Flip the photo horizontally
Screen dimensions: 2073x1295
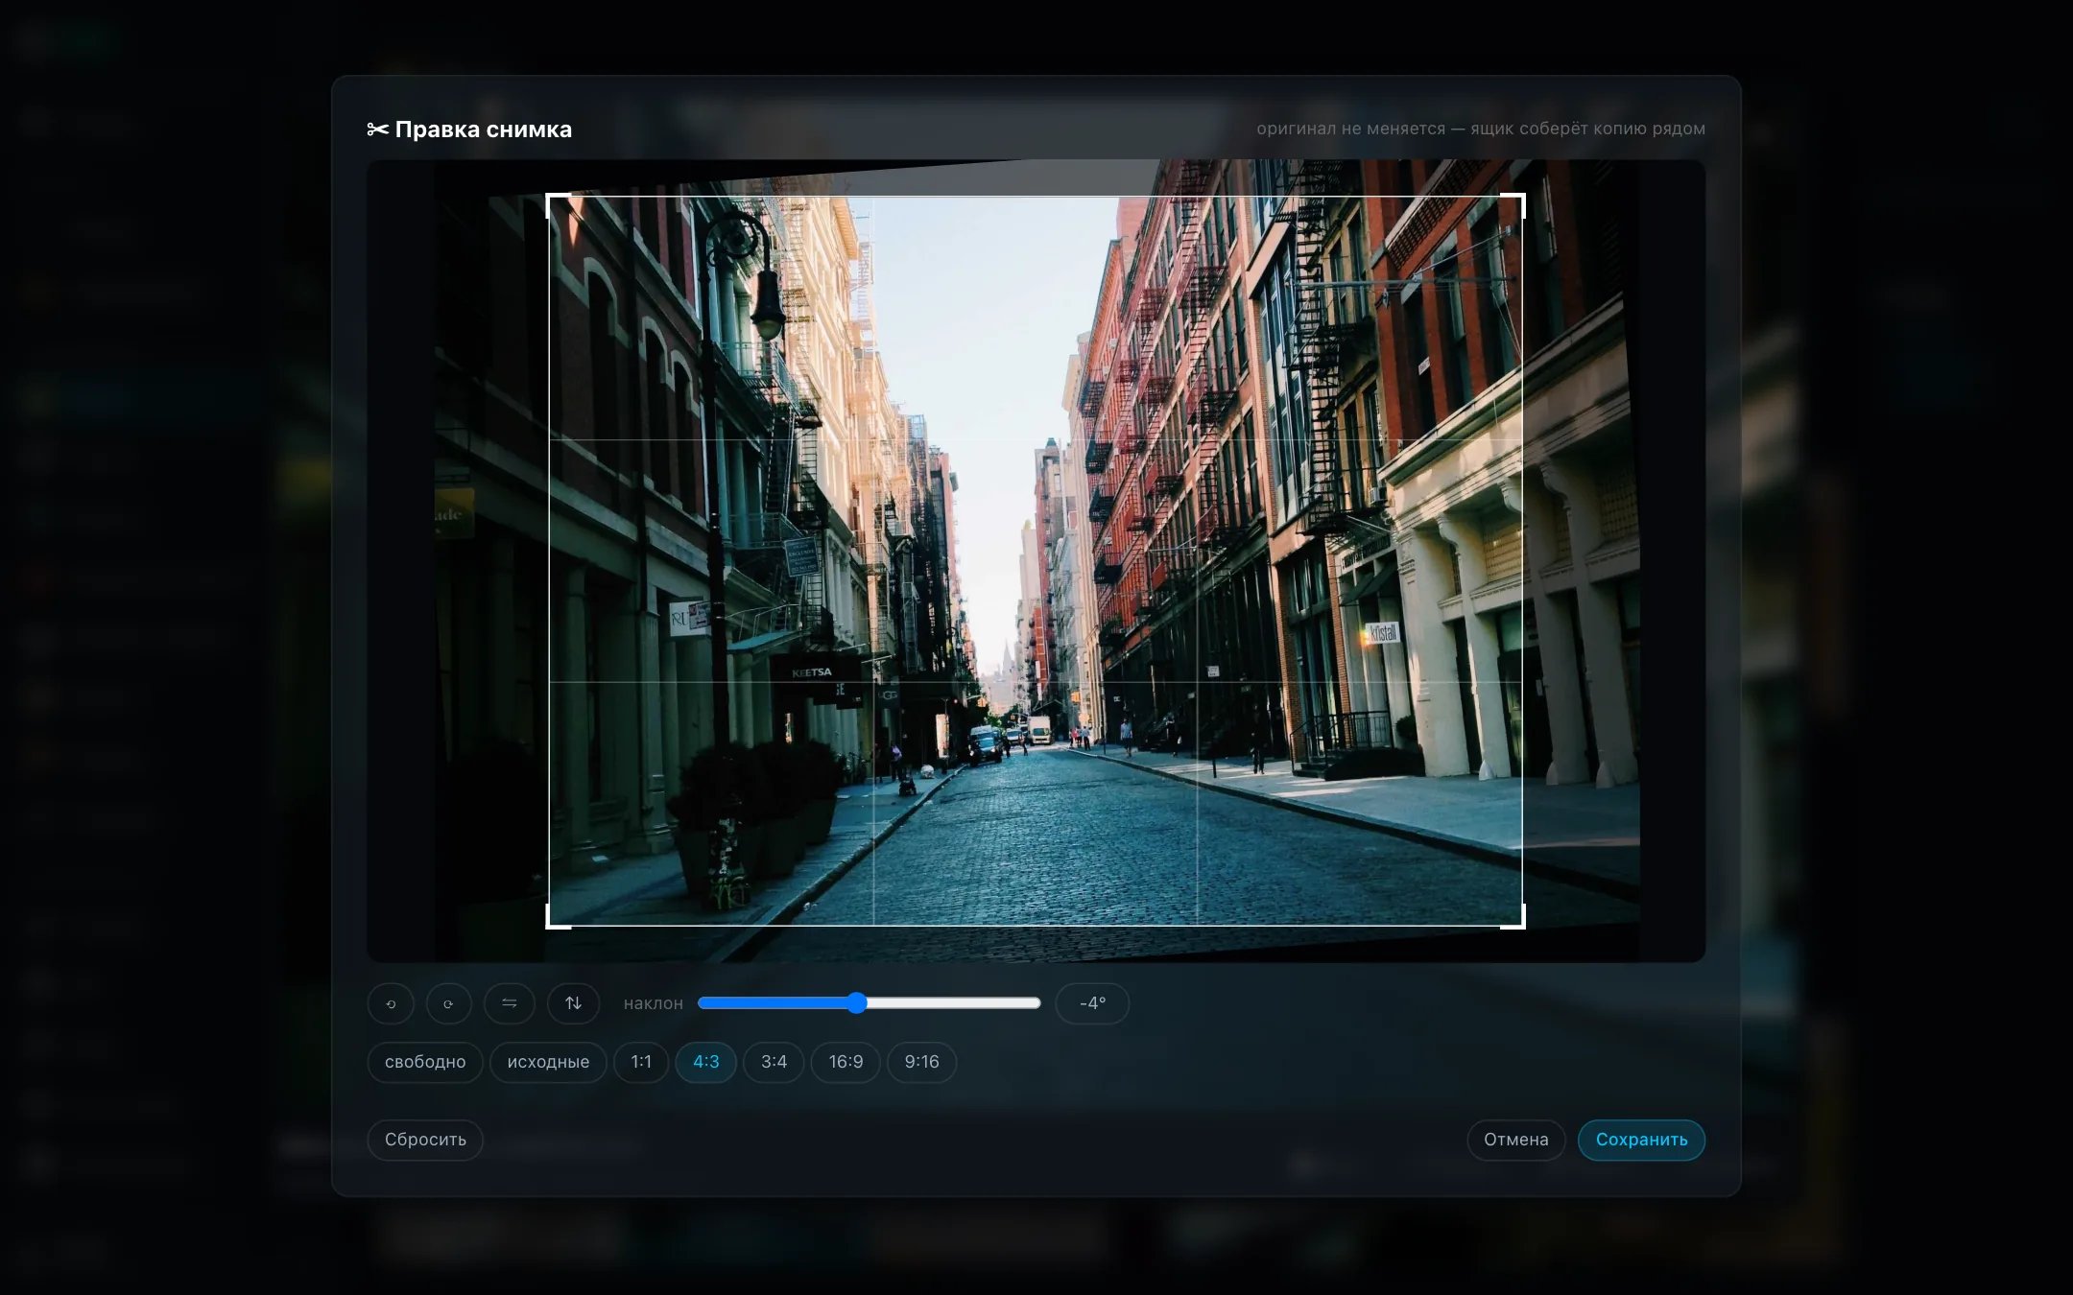point(510,1003)
